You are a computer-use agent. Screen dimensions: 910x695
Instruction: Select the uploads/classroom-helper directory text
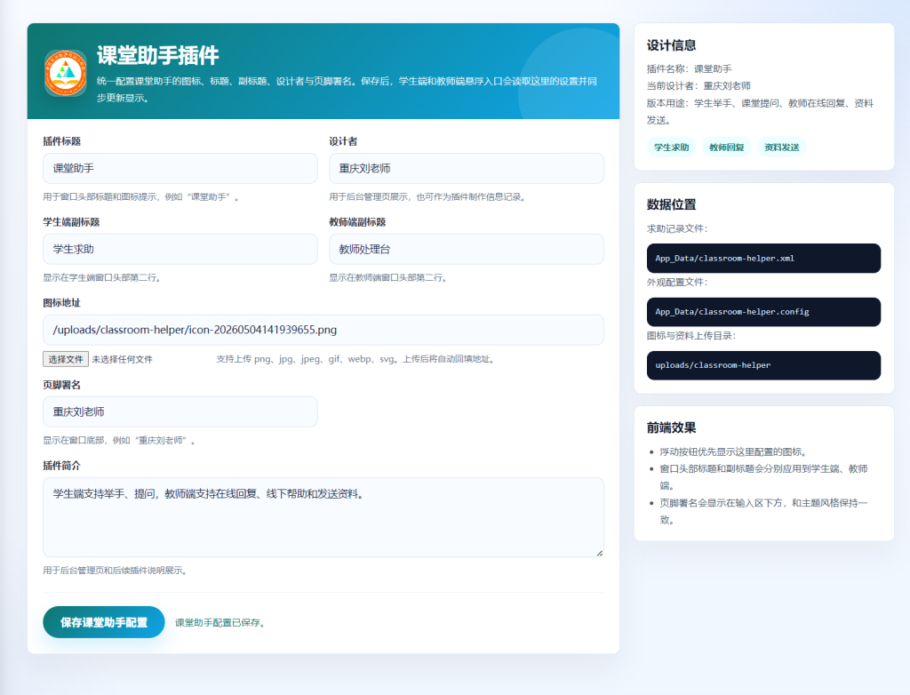tap(713, 365)
